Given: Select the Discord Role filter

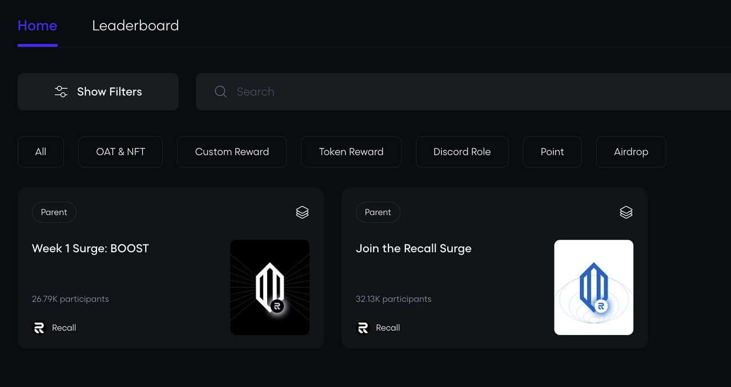Looking at the screenshot, I should [462, 152].
